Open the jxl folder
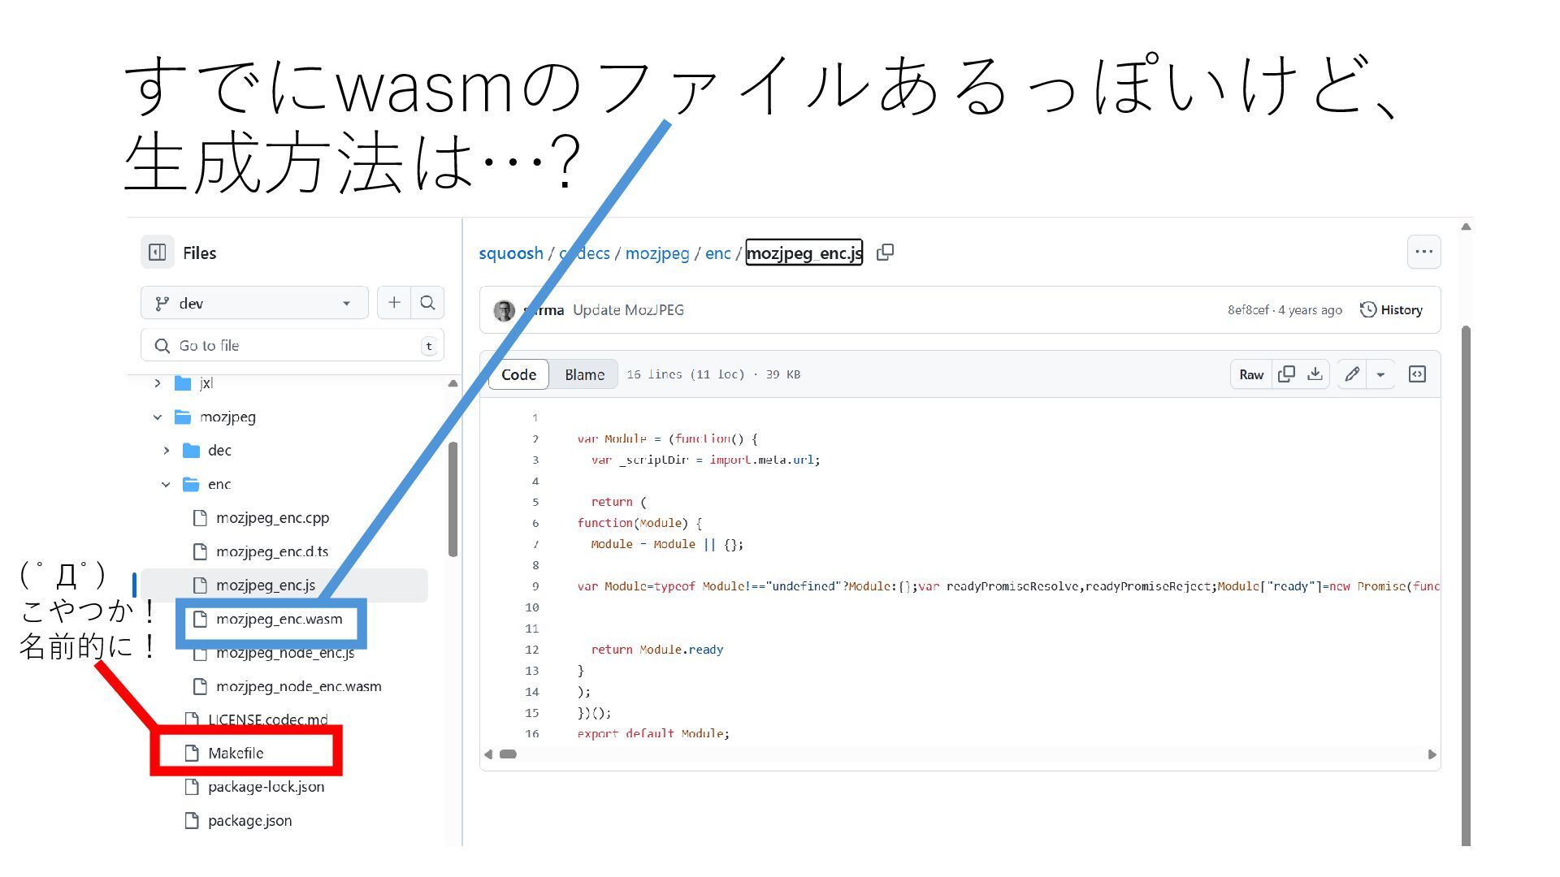1560x877 pixels. tap(206, 382)
